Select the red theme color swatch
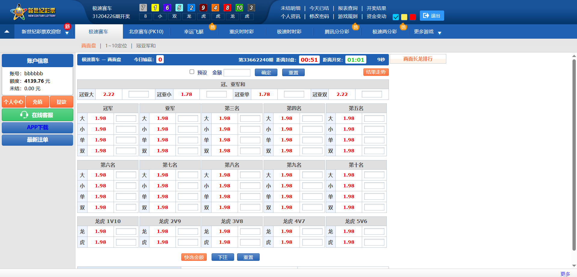 tap(413, 17)
